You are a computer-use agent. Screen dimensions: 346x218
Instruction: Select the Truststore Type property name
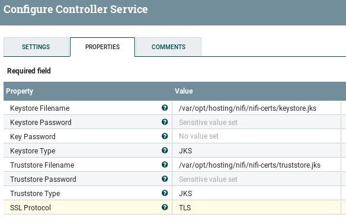pyautogui.click(x=35, y=194)
